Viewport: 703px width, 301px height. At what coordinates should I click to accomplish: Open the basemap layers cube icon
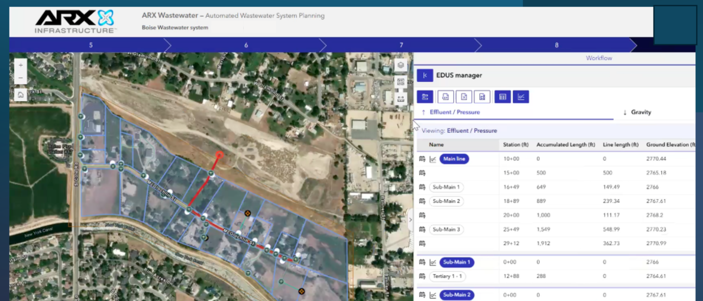pyautogui.click(x=401, y=65)
